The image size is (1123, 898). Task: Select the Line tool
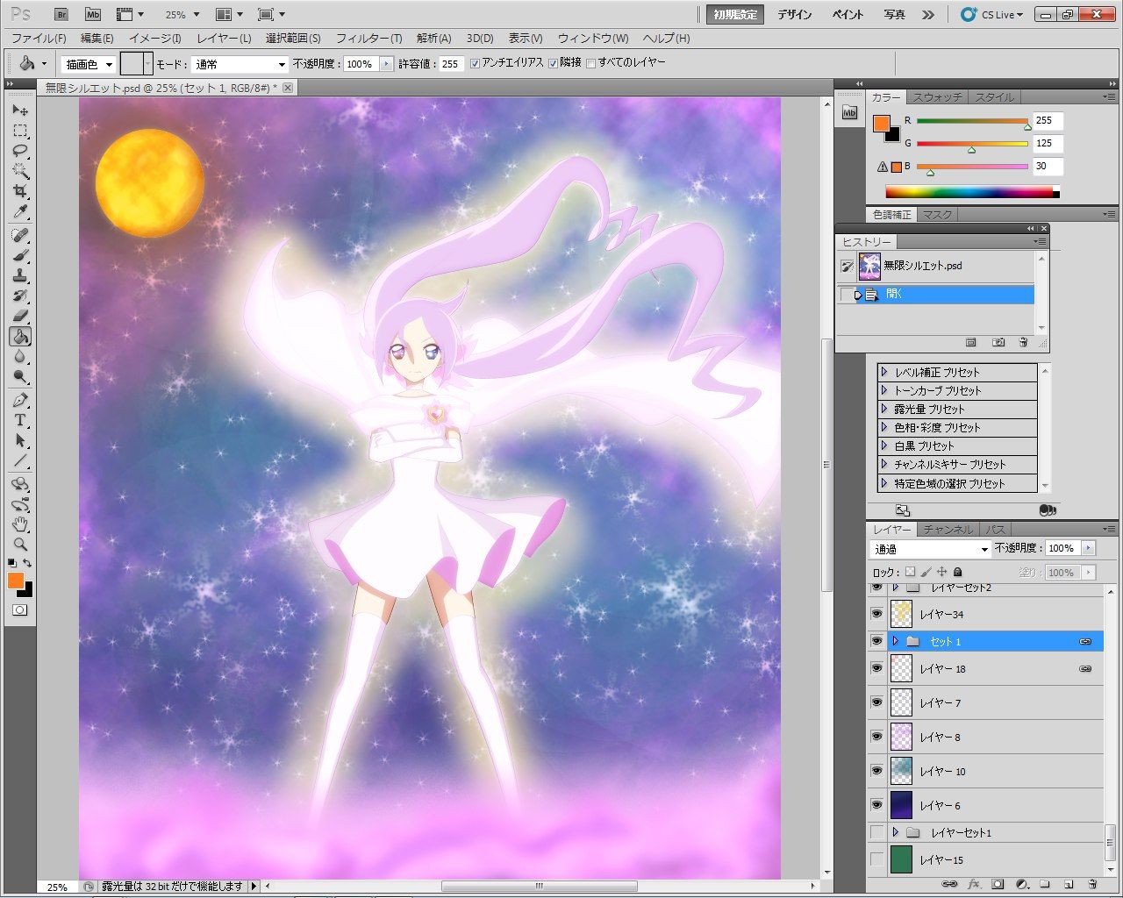click(x=20, y=460)
